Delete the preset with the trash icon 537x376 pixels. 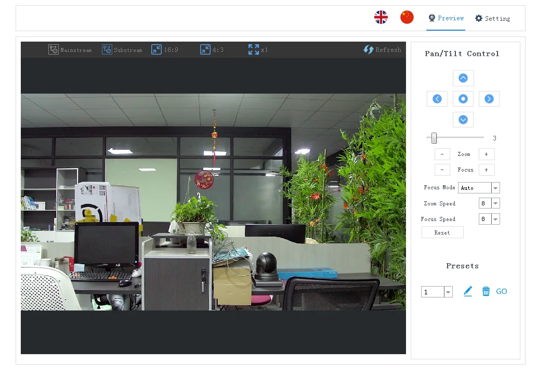tap(486, 292)
